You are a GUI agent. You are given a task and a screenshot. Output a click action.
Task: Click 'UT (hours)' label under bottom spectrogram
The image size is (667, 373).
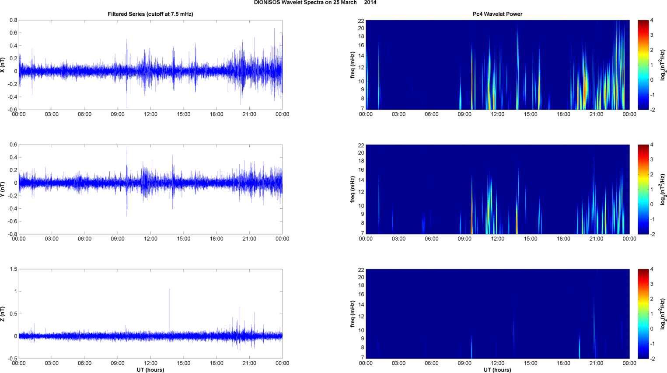pos(497,370)
